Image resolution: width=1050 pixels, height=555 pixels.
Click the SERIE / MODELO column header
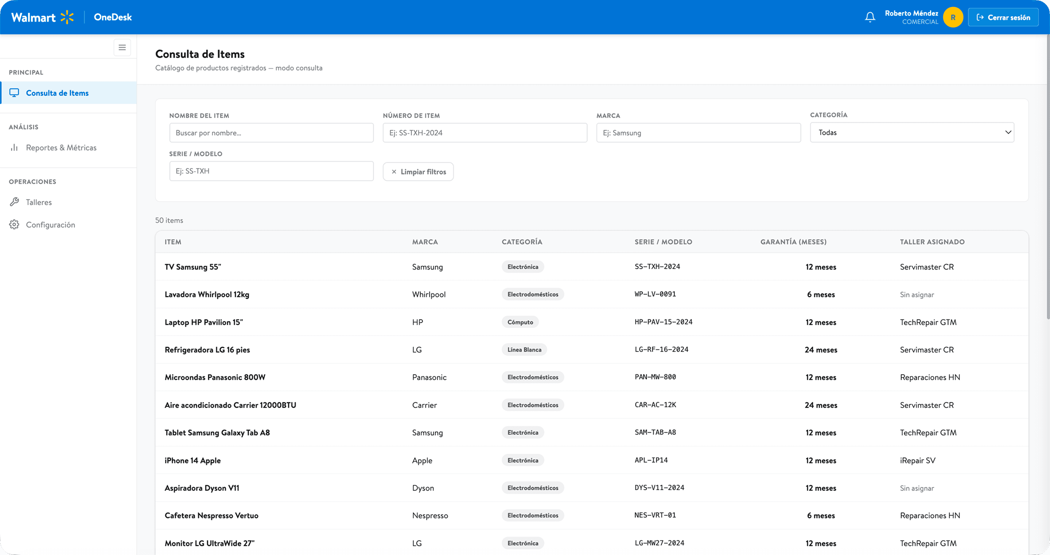pos(663,242)
